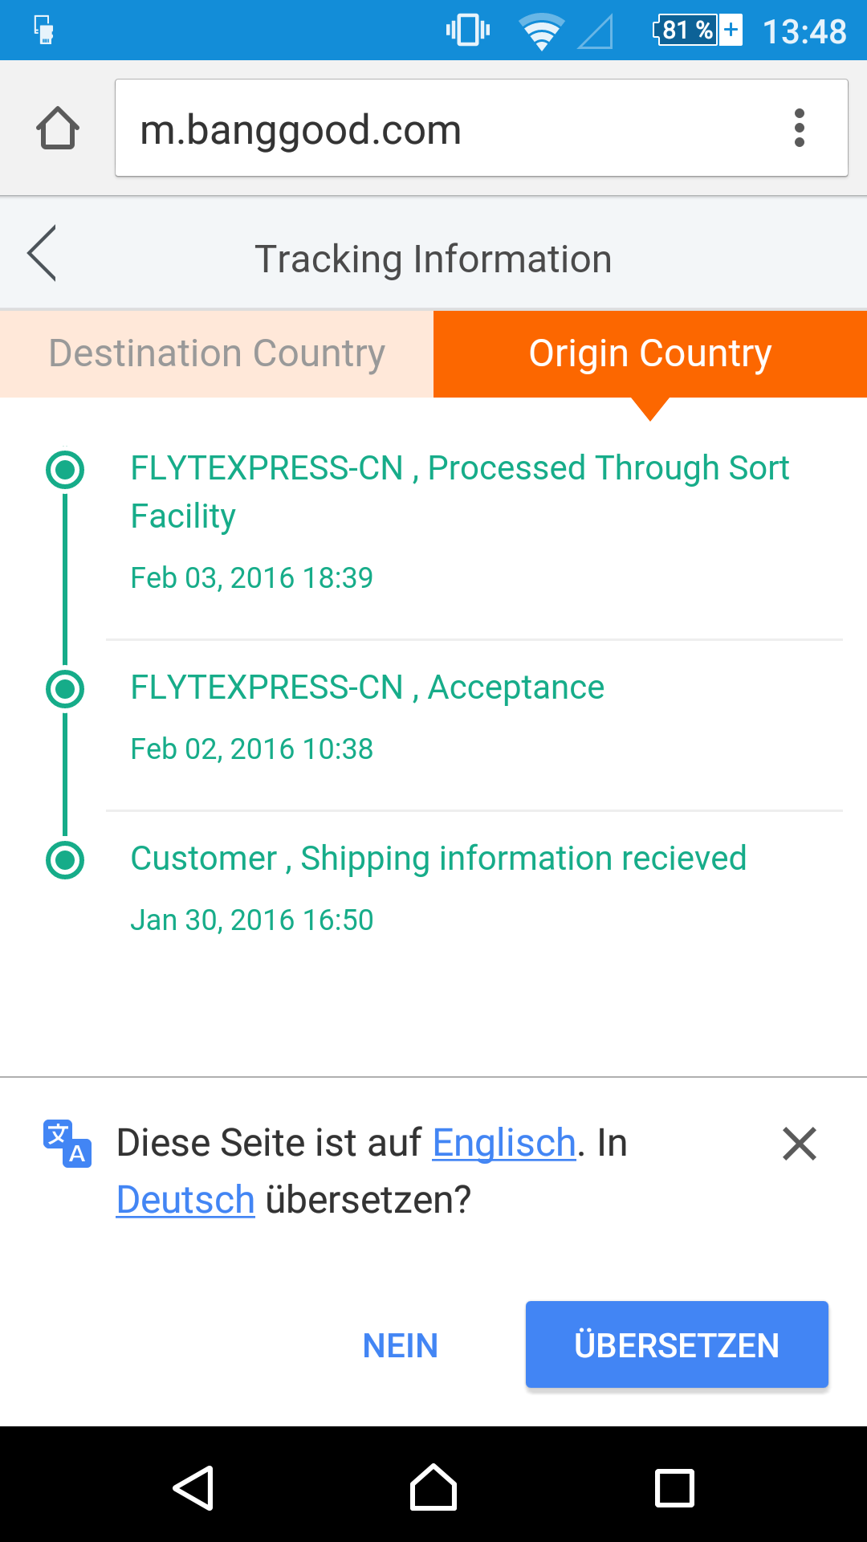Tap the browser home icon
The height and width of the screenshot is (1542, 867).
pos(58,128)
